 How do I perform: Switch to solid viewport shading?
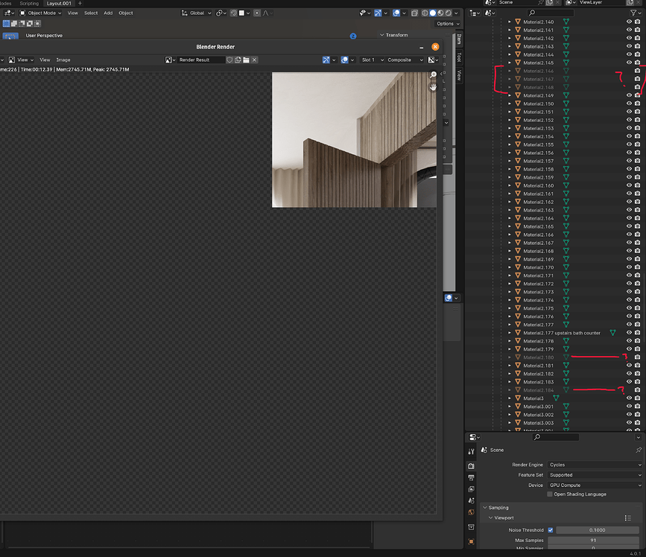point(433,13)
